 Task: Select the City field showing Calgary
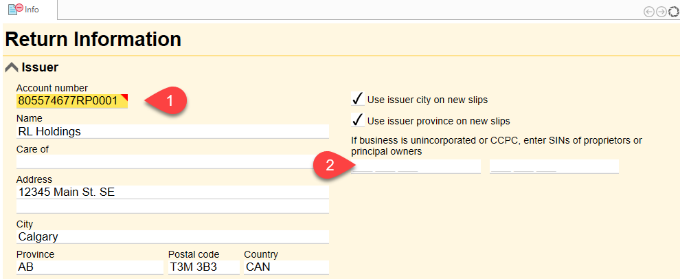pos(172,236)
